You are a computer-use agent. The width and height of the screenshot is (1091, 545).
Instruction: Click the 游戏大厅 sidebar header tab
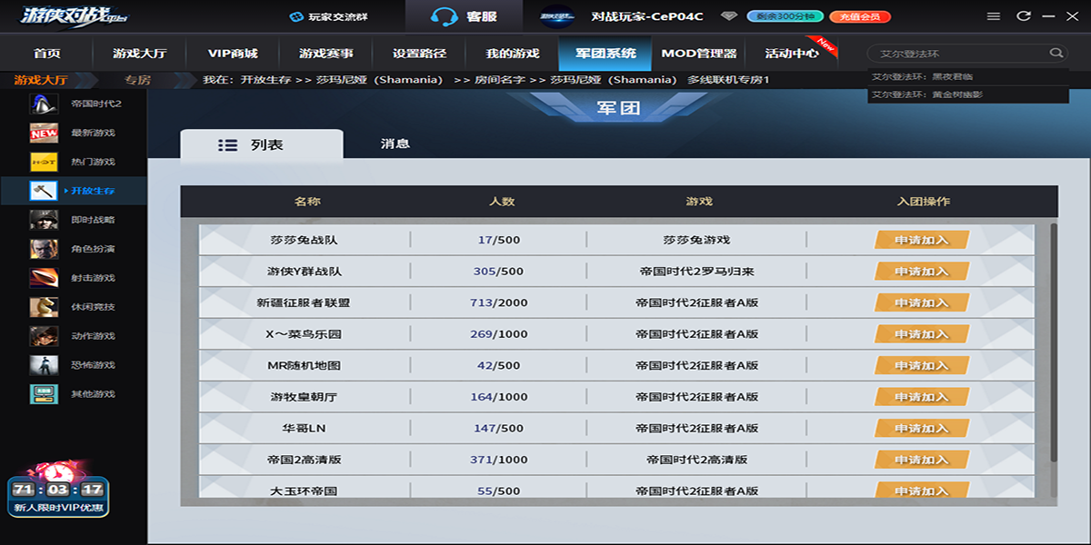41,80
